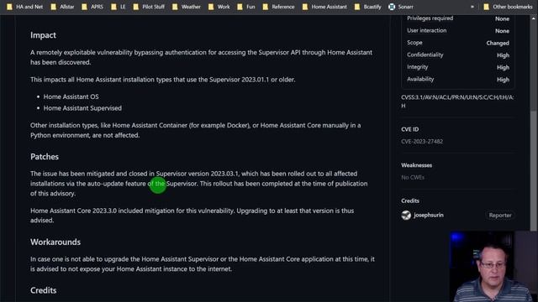Open the Pilot Stuff bookmarks folder

[149, 7]
